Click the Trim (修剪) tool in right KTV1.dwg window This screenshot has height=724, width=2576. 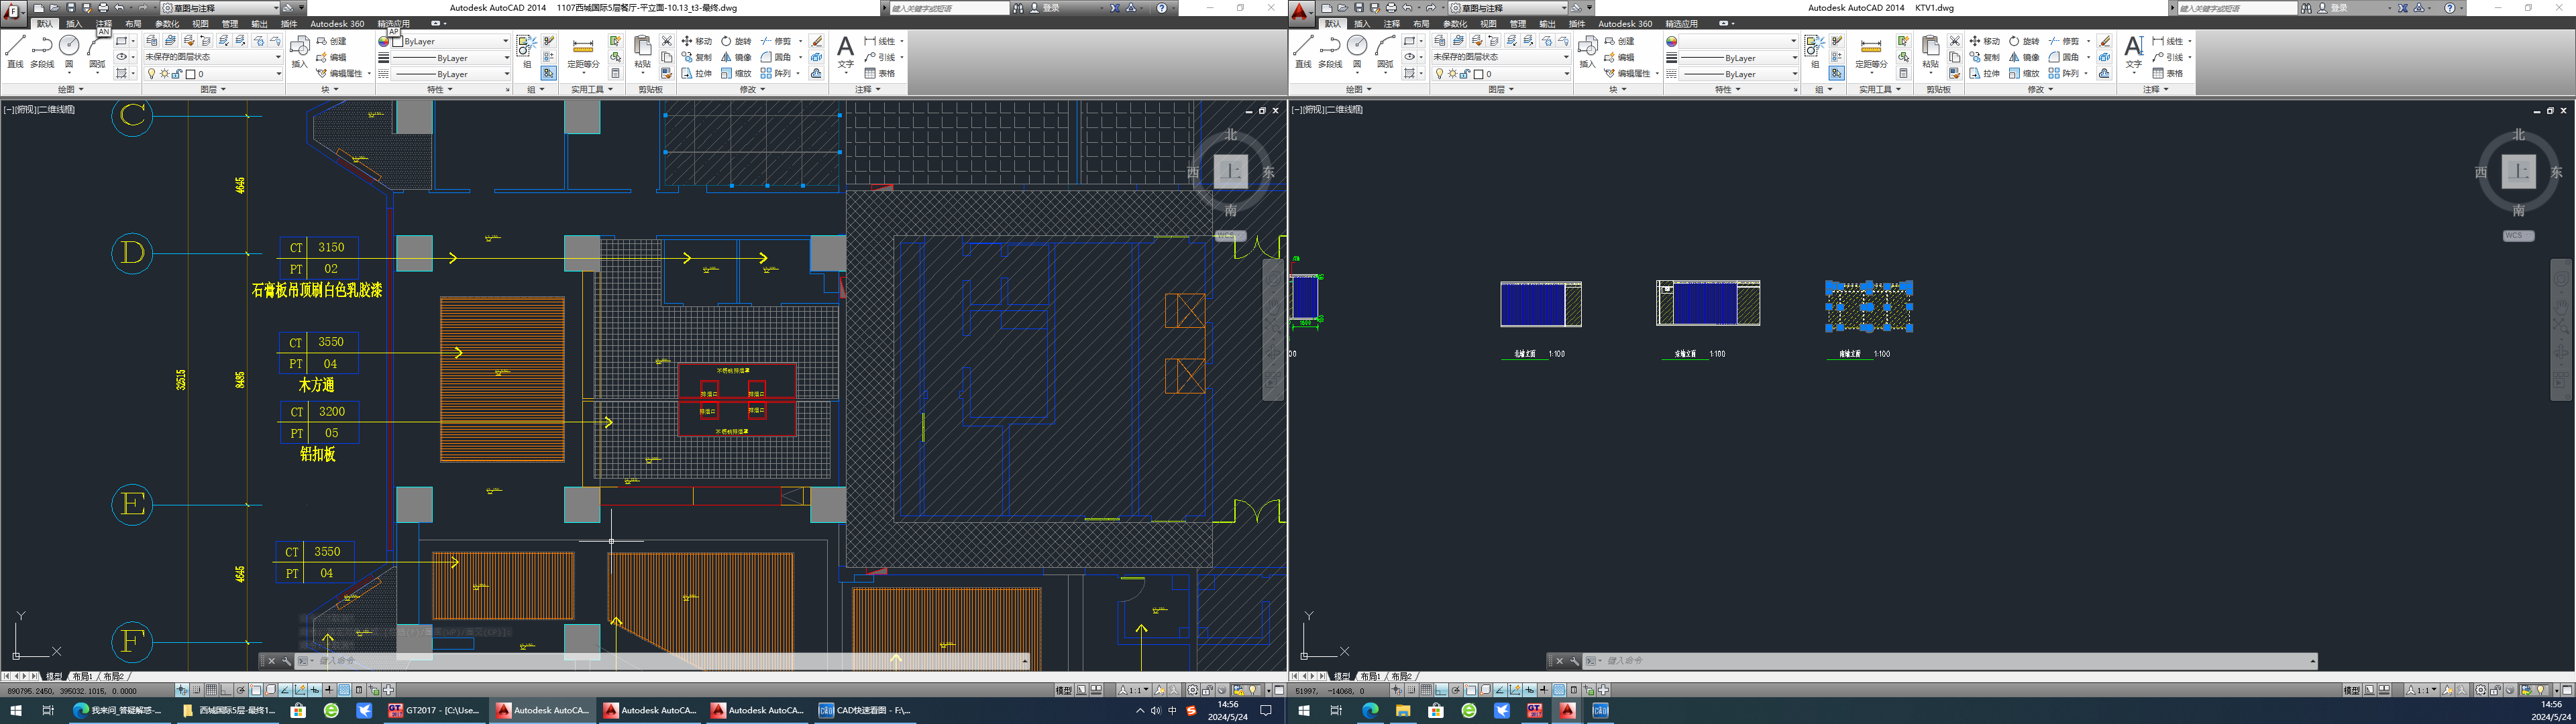(x=2063, y=41)
